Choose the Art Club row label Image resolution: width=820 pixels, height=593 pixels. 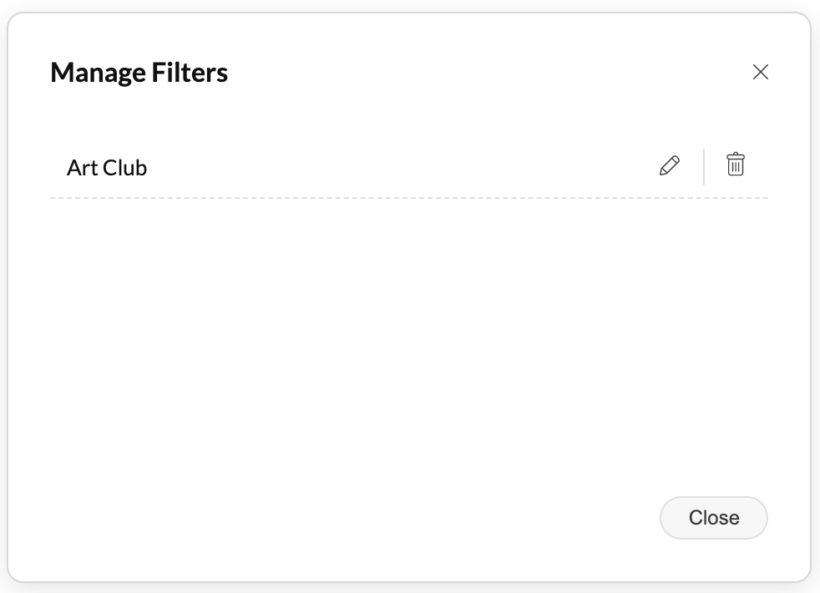click(107, 168)
